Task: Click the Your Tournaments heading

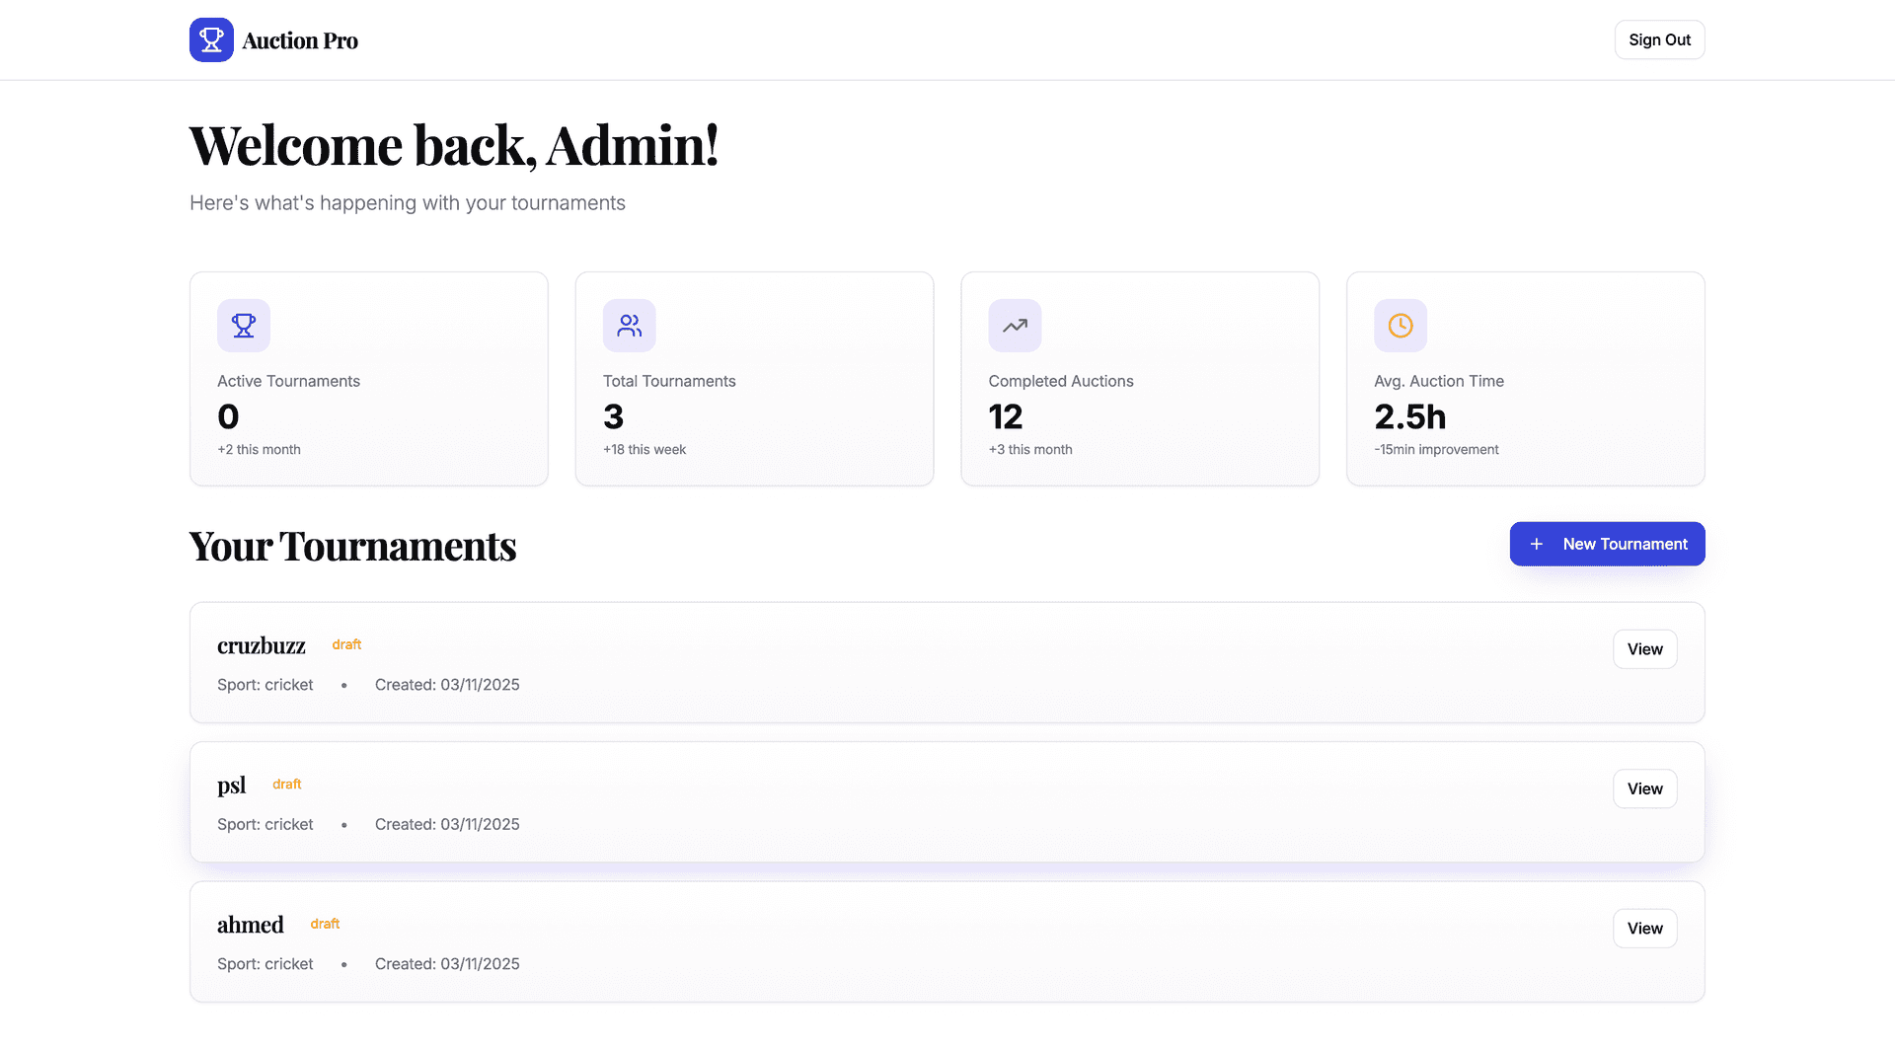Action: (x=352, y=546)
